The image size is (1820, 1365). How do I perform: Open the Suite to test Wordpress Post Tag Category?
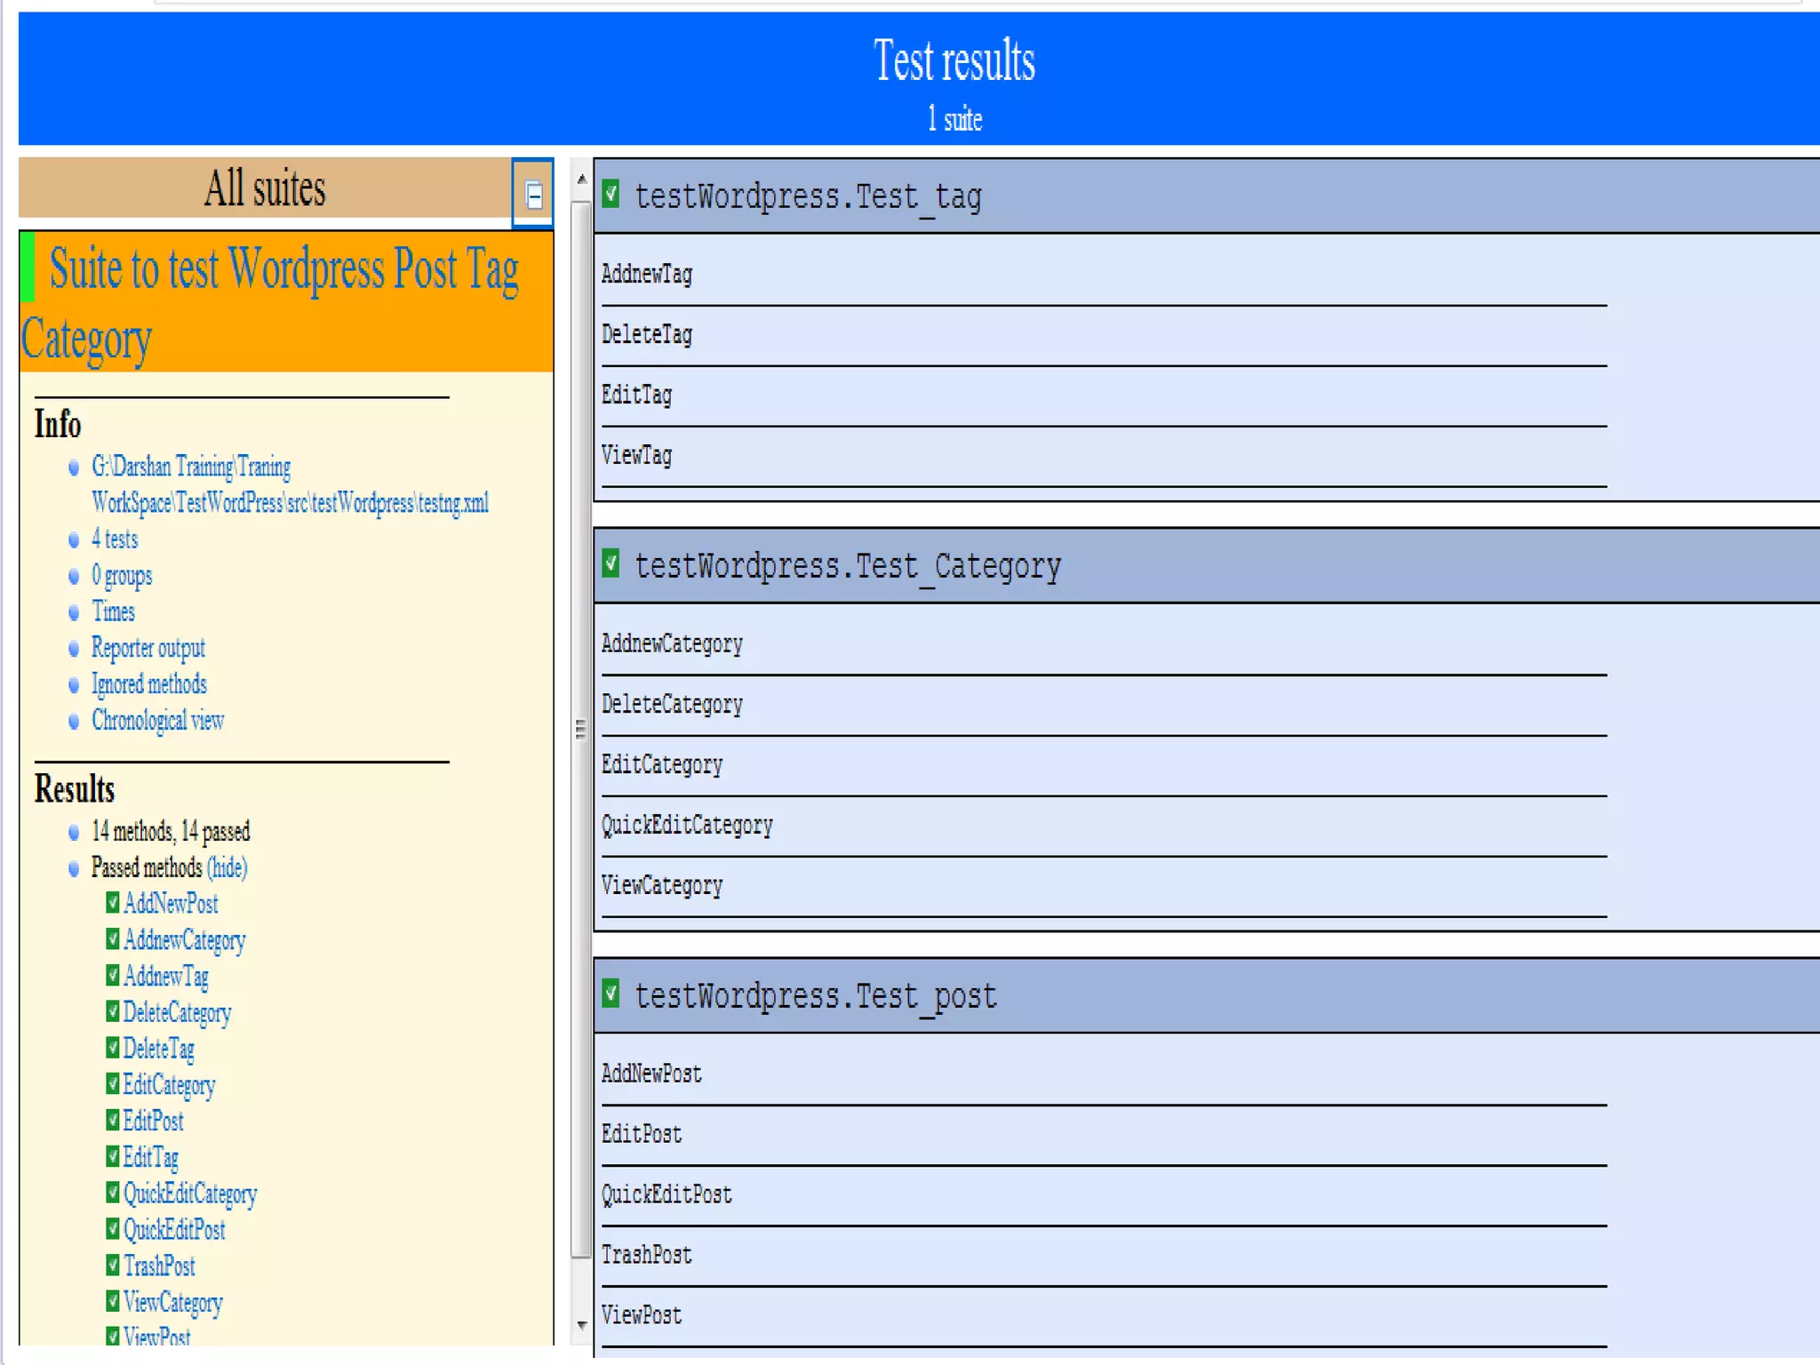click(283, 270)
